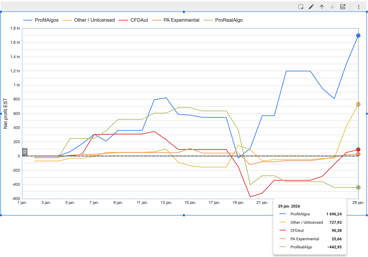This screenshot has height=257, width=368.
Task: Click the tooltip date 29 jan. 2026
Action: pyautogui.click(x=289, y=206)
